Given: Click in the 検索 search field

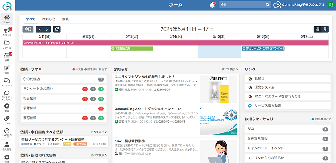Looking at the screenshot, I should 242,5.
